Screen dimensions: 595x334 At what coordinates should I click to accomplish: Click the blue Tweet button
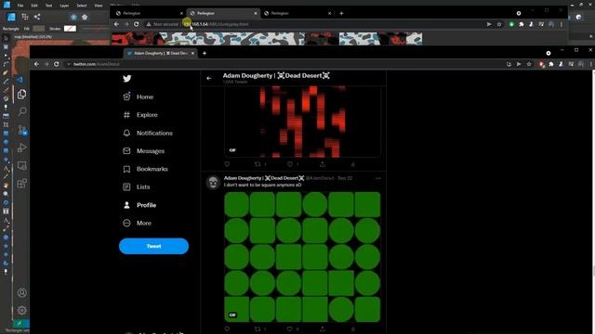tap(153, 246)
